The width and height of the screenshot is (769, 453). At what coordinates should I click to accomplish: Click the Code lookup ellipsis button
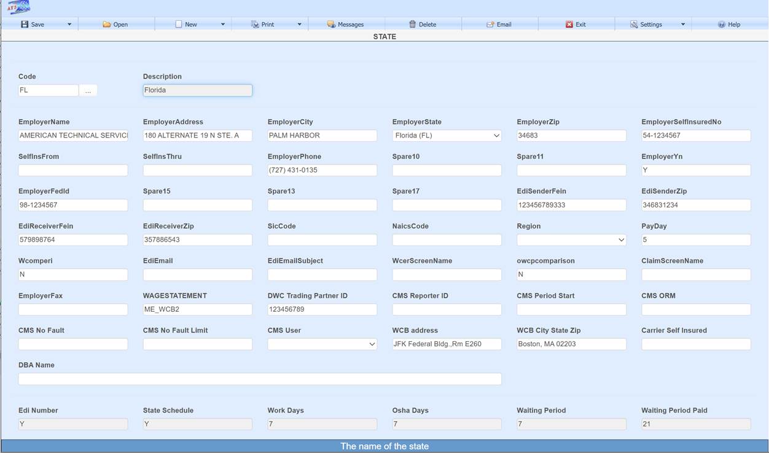[x=88, y=90]
